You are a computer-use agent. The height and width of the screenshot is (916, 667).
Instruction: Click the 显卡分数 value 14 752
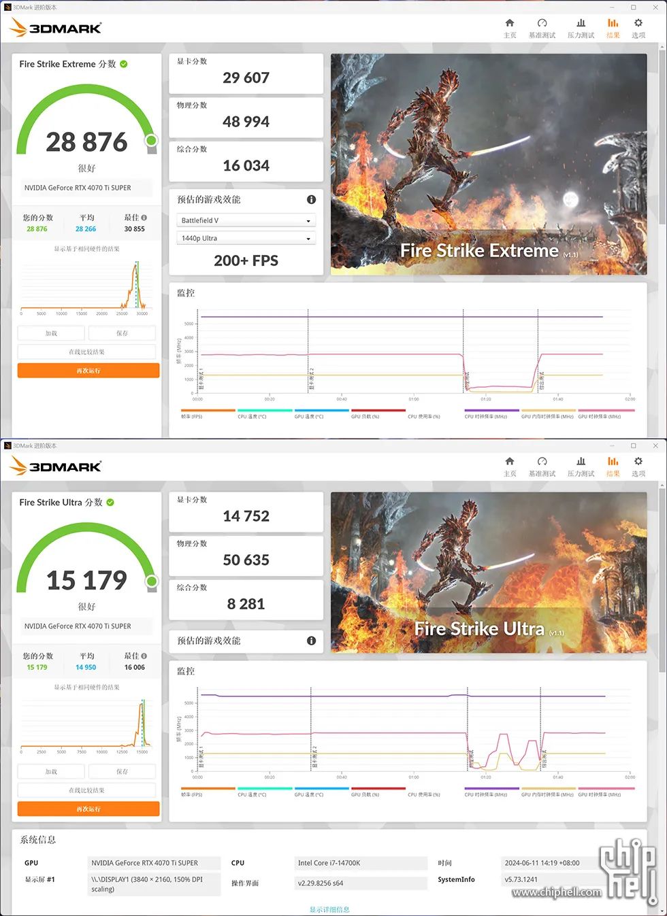246,516
